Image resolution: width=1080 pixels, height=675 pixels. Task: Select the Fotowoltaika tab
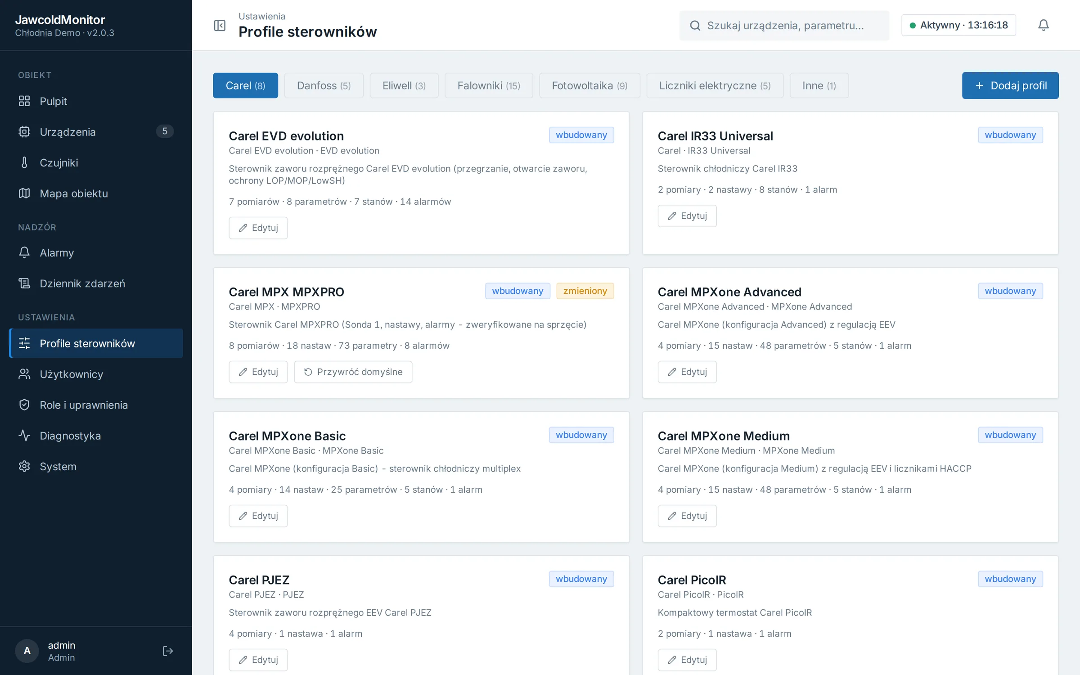589,85
